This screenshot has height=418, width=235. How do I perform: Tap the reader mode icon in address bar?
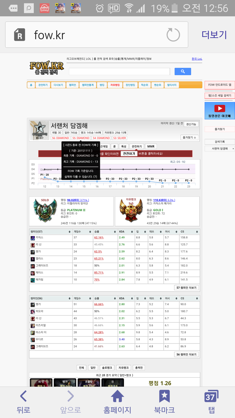[20, 35]
